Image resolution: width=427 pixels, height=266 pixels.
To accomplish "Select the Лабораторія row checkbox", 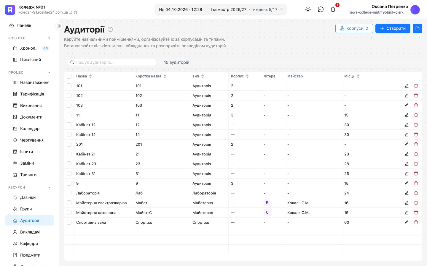I will (x=69, y=193).
